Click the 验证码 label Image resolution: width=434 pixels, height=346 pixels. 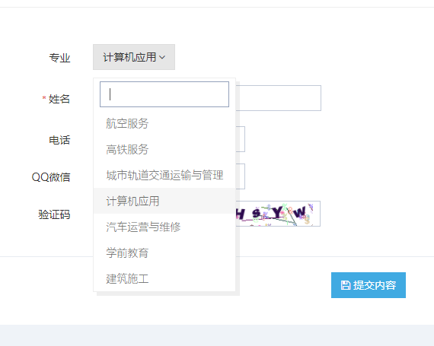[x=54, y=214]
